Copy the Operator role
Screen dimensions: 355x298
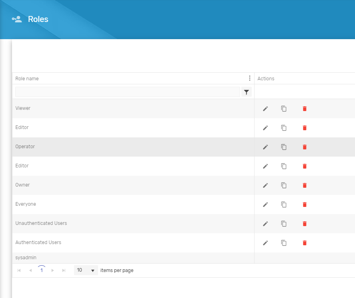click(284, 147)
